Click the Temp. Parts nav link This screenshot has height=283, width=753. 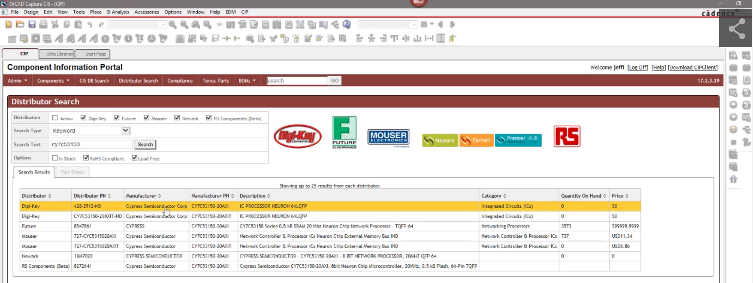216,81
